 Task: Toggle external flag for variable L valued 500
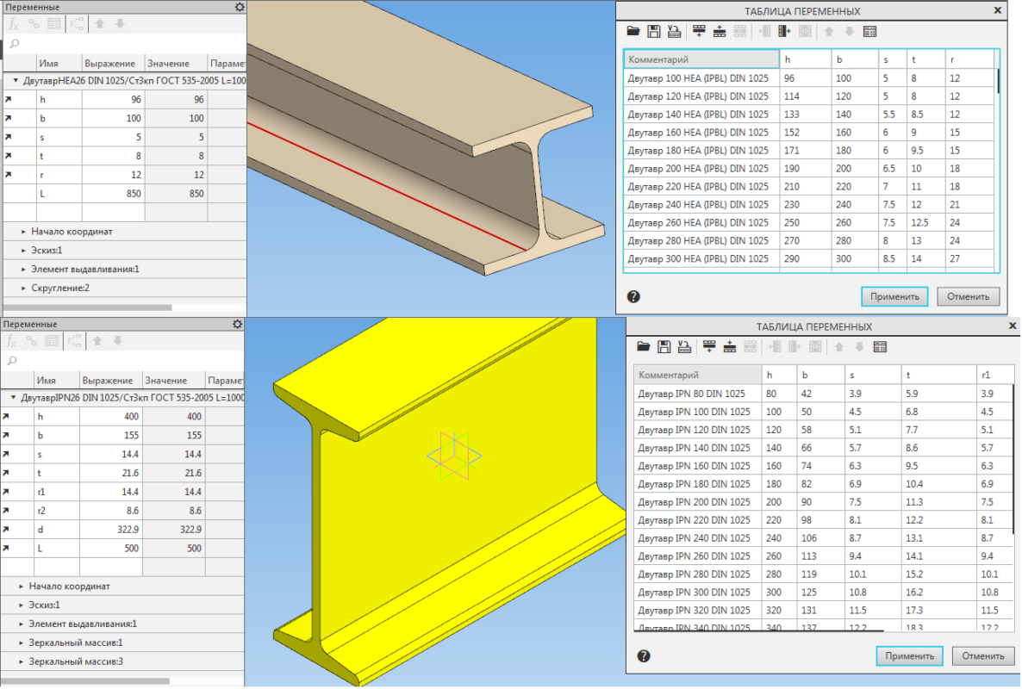tap(6, 549)
